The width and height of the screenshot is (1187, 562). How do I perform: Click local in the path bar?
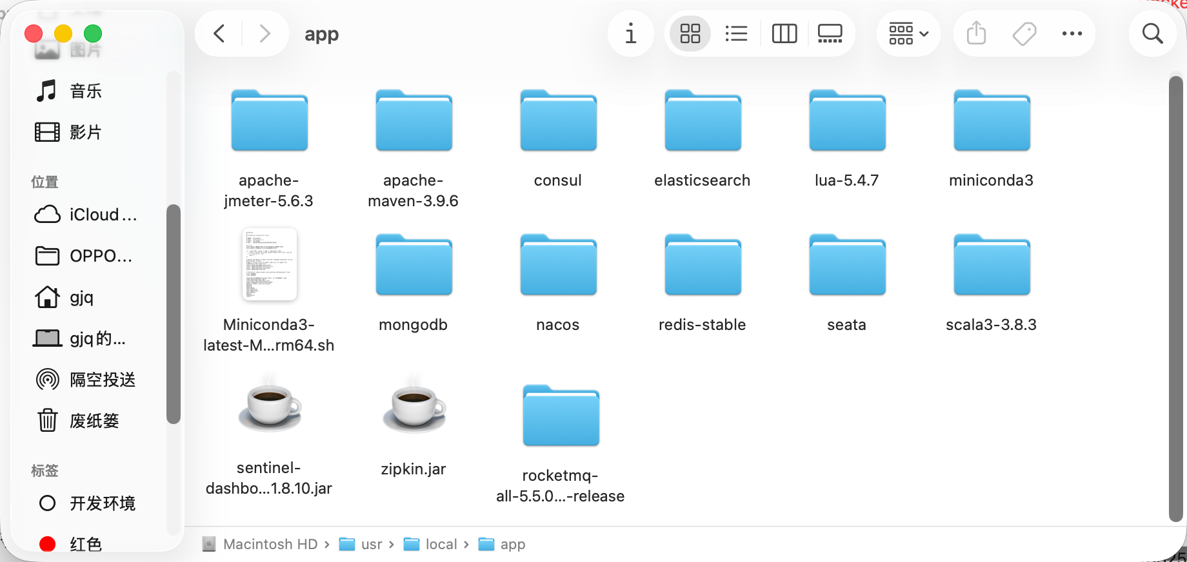(x=430, y=545)
